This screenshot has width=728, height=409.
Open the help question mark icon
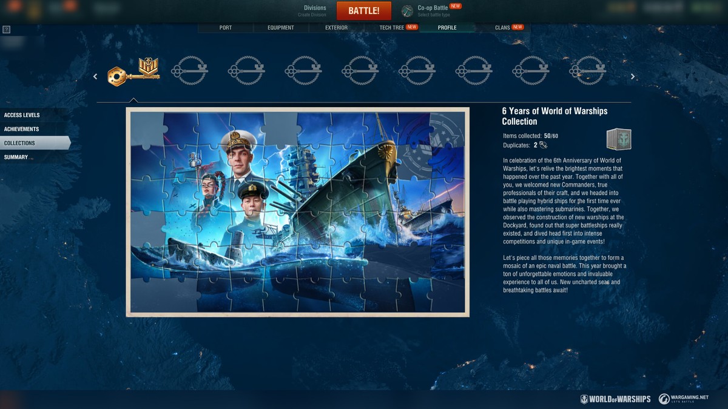pos(7,29)
